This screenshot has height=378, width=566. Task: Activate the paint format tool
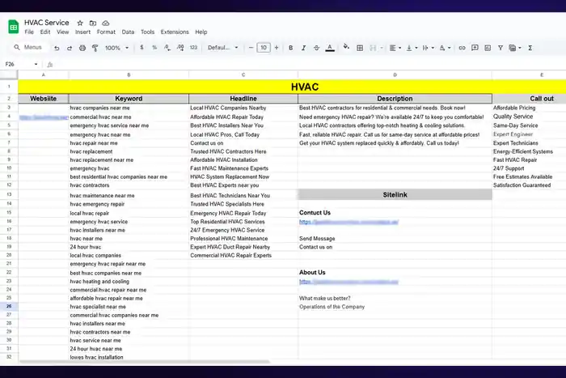[95, 48]
